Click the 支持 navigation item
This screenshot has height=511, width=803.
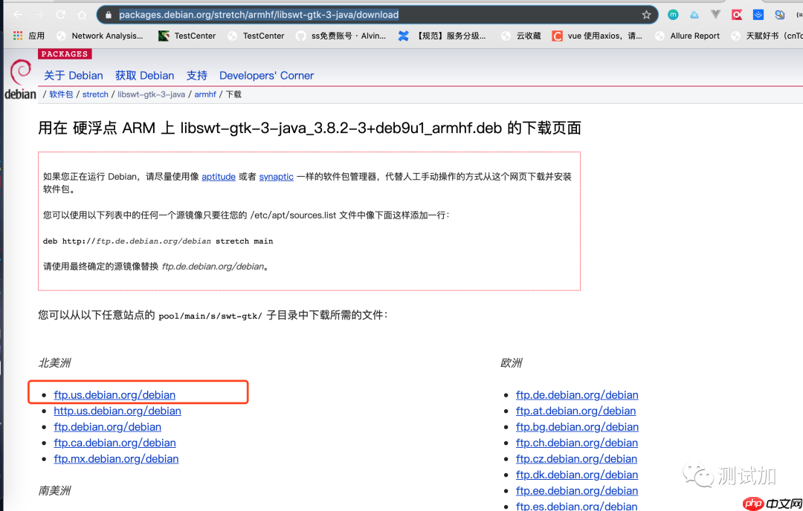click(x=196, y=75)
